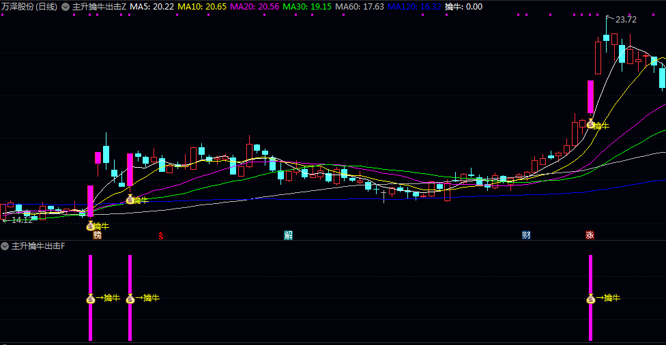666x345 pixels.
Task: Click the money bag icon beside the 14.12 low
Action: pos(90,226)
